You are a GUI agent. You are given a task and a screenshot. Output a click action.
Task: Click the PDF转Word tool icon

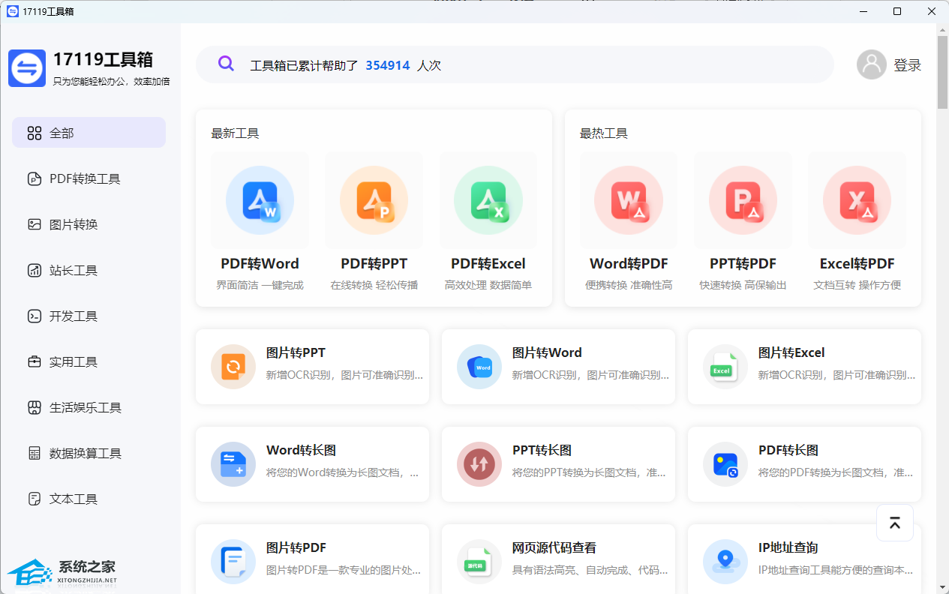tap(260, 200)
